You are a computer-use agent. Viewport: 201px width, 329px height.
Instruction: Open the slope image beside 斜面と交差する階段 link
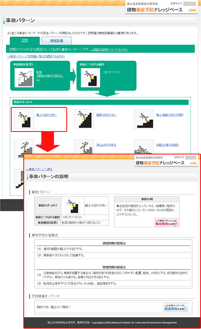click(x=144, y=147)
